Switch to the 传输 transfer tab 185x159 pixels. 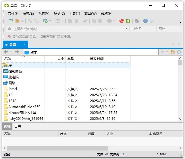(7, 127)
